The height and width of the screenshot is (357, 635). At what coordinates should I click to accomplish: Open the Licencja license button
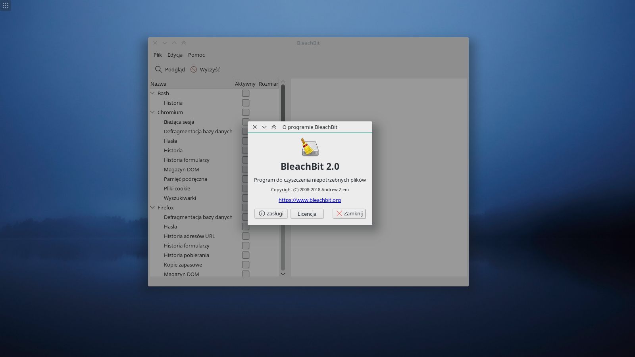[307, 213]
